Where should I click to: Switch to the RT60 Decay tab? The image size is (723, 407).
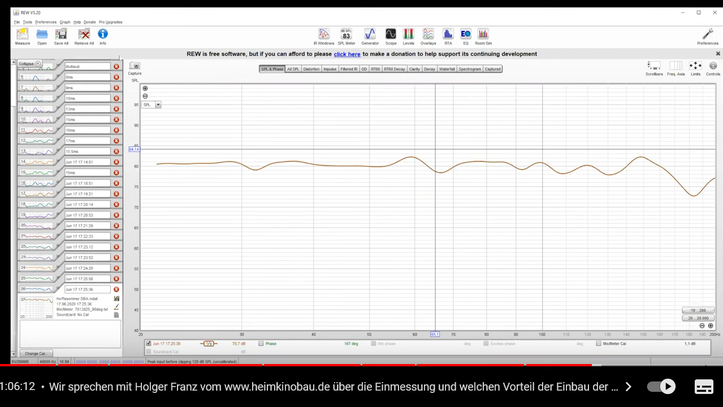pos(395,69)
